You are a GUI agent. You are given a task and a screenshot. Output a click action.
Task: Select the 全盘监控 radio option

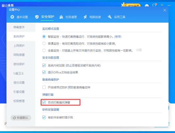44,50
